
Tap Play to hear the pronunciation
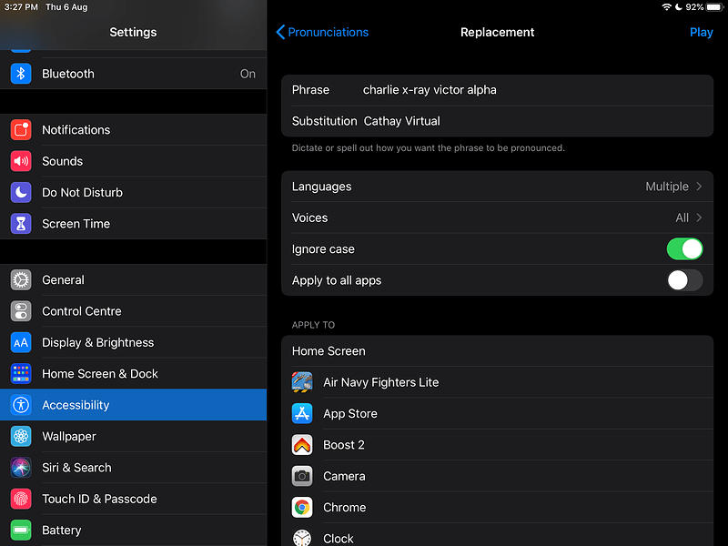701,32
